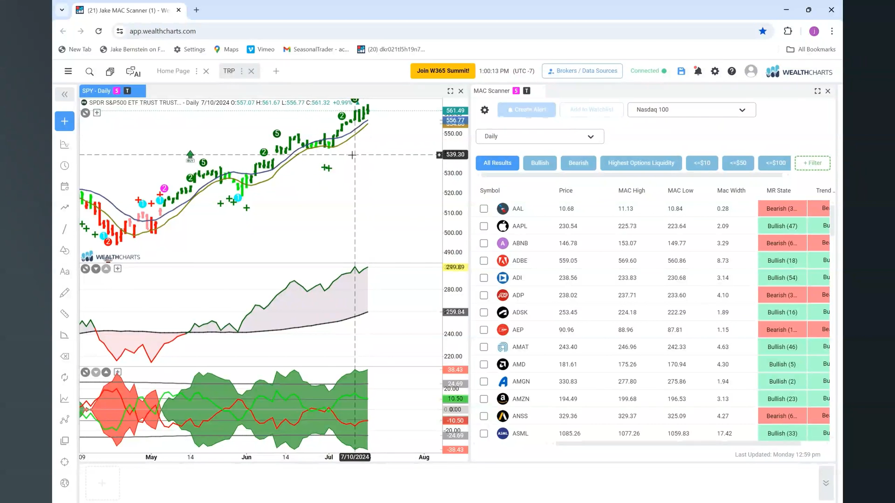Viewport: 895px width, 503px height.
Task: Add a new workspace tab
Action: click(x=276, y=71)
